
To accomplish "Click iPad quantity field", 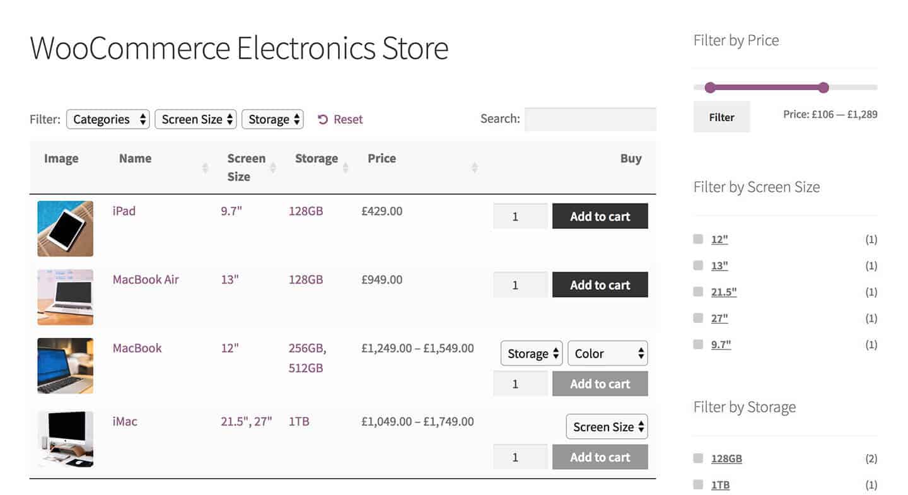I will [520, 216].
